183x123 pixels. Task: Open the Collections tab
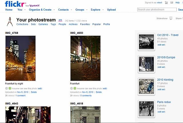point(22,24)
